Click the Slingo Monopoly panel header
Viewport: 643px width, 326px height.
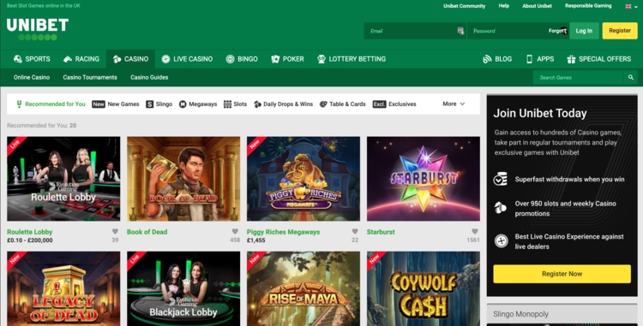pos(562,314)
